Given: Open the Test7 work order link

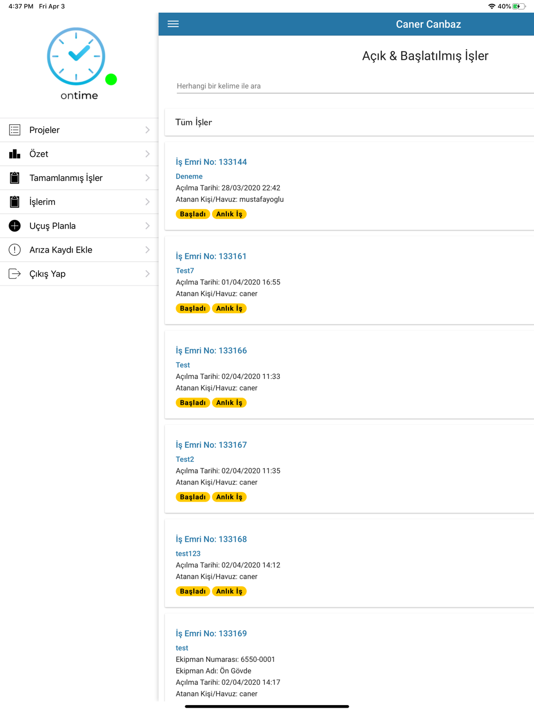Looking at the screenshot, I should (x=185, y=271).
